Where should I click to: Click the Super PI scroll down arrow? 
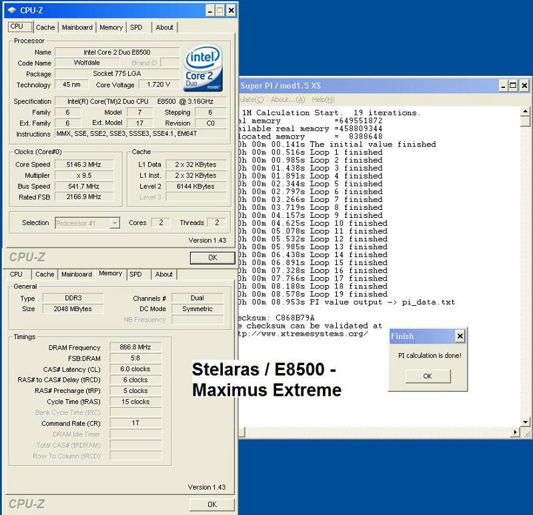point(526,422)
